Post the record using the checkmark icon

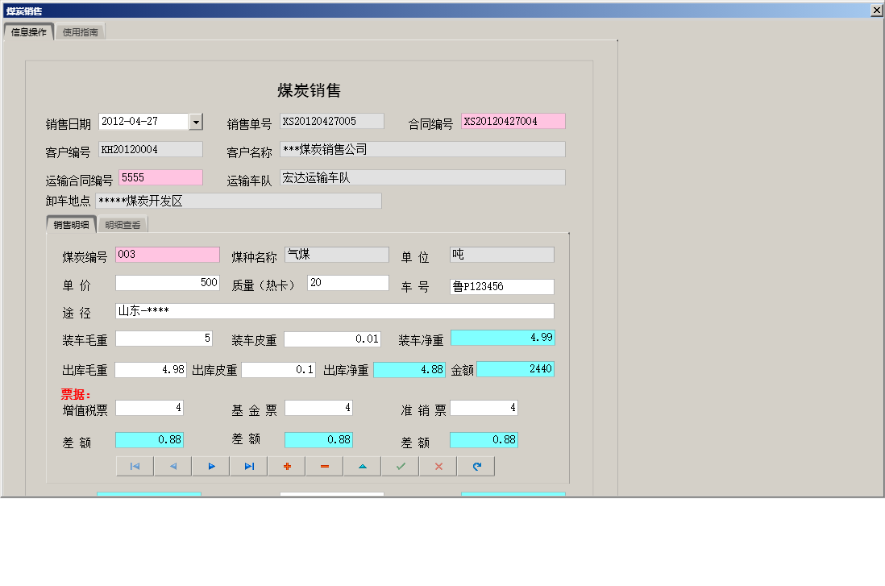tap(399, 466)
